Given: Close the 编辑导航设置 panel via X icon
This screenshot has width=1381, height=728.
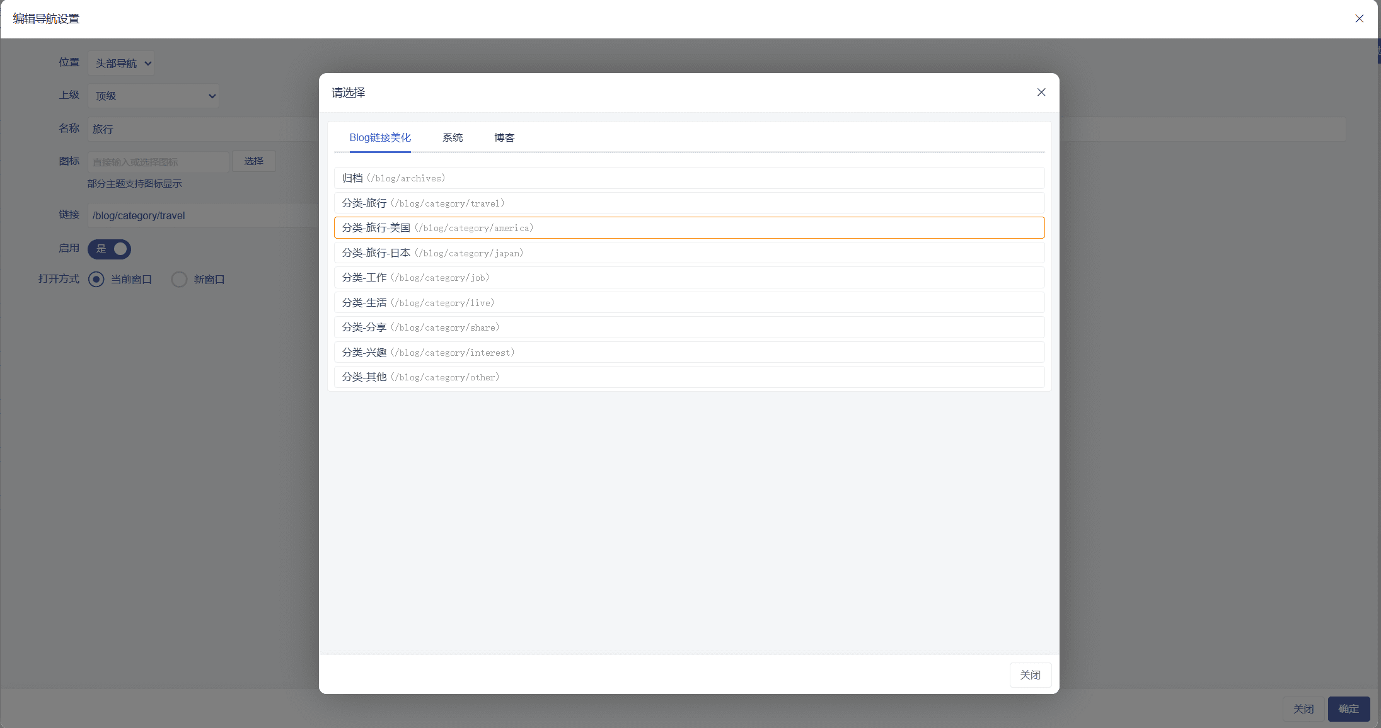Looking at the screenshot, I should point(1359,19).
